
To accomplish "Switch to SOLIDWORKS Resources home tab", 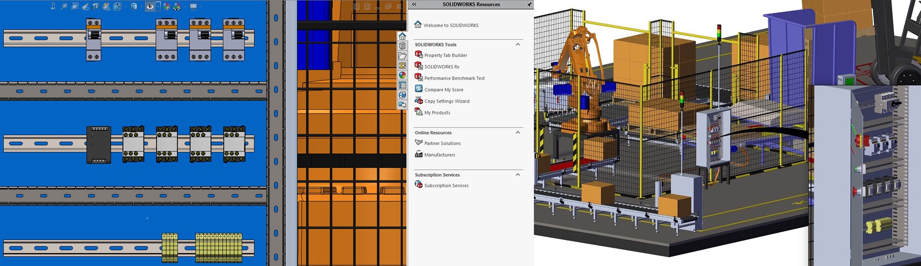I will coord(402,36).
